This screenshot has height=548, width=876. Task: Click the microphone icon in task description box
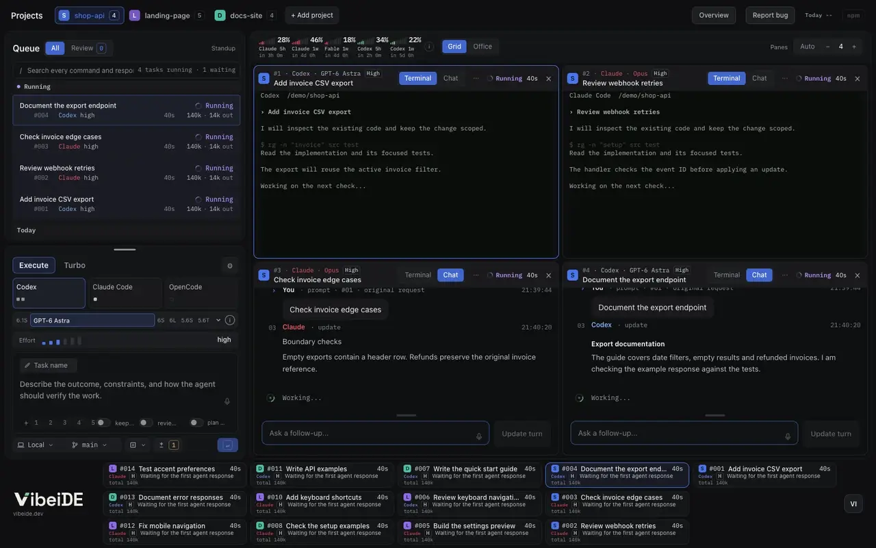(x=227, y=401)
